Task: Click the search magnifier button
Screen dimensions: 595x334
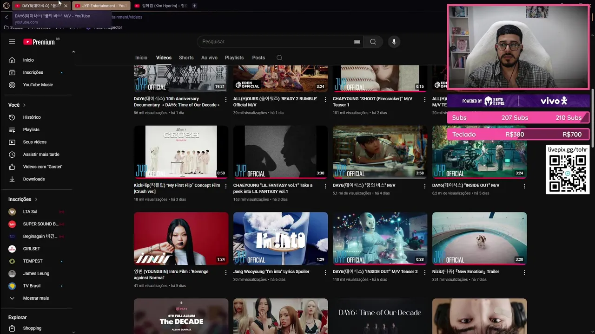Action: click(373, 42)
